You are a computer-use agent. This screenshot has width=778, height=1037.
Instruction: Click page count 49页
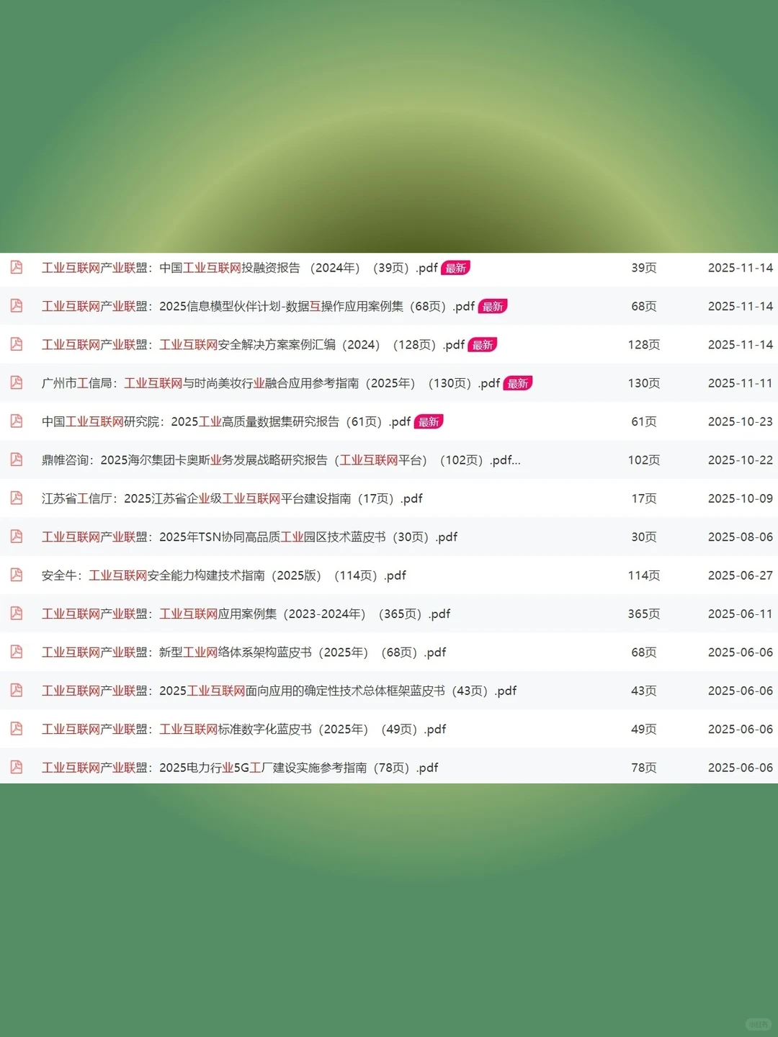644,730
